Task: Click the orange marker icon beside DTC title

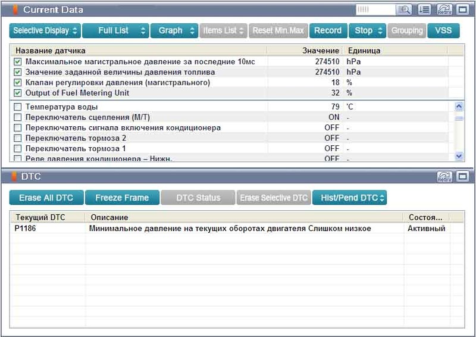Action: (14, 177)
